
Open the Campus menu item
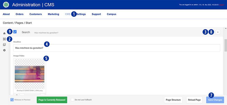pyautogui.click(x=111, y=14)
